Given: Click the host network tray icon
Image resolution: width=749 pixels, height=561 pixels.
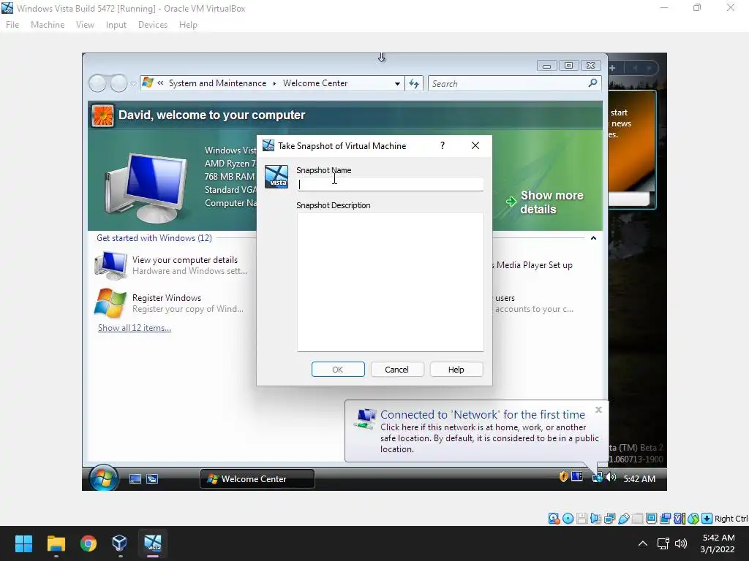Looking at the screenshot, I should pos(663,543).
